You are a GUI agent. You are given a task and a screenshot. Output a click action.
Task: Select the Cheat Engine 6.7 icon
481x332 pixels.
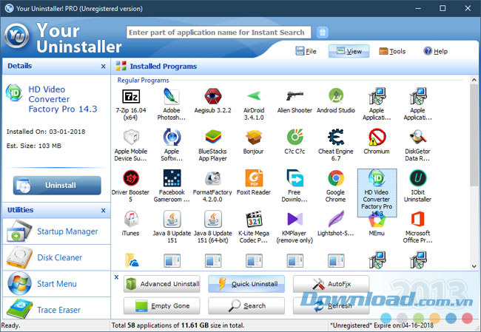coord(336,138)
